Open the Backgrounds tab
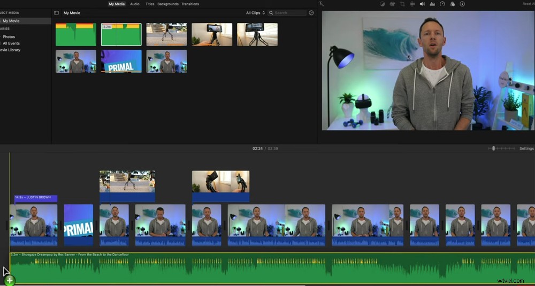The width and height of the screenshot is (535, 286). tap(168, 4)
